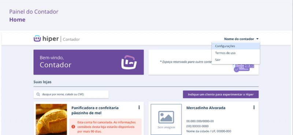Open the three-dot menu for Panificadora store
The image size is (293, 135).
coord(139,107)
